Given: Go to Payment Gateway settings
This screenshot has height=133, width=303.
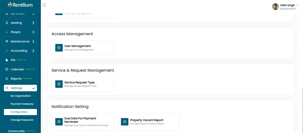Looking at the screenshot, I should pyautogui.click(x=22, y=104).
